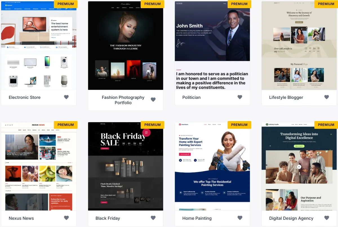Viewport: 338px width, 227px height.
Task: Select the Politician John Smith thumbnail
Action: tap(212, 46)
